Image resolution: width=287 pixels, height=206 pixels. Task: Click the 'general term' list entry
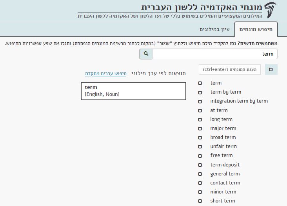225,174
